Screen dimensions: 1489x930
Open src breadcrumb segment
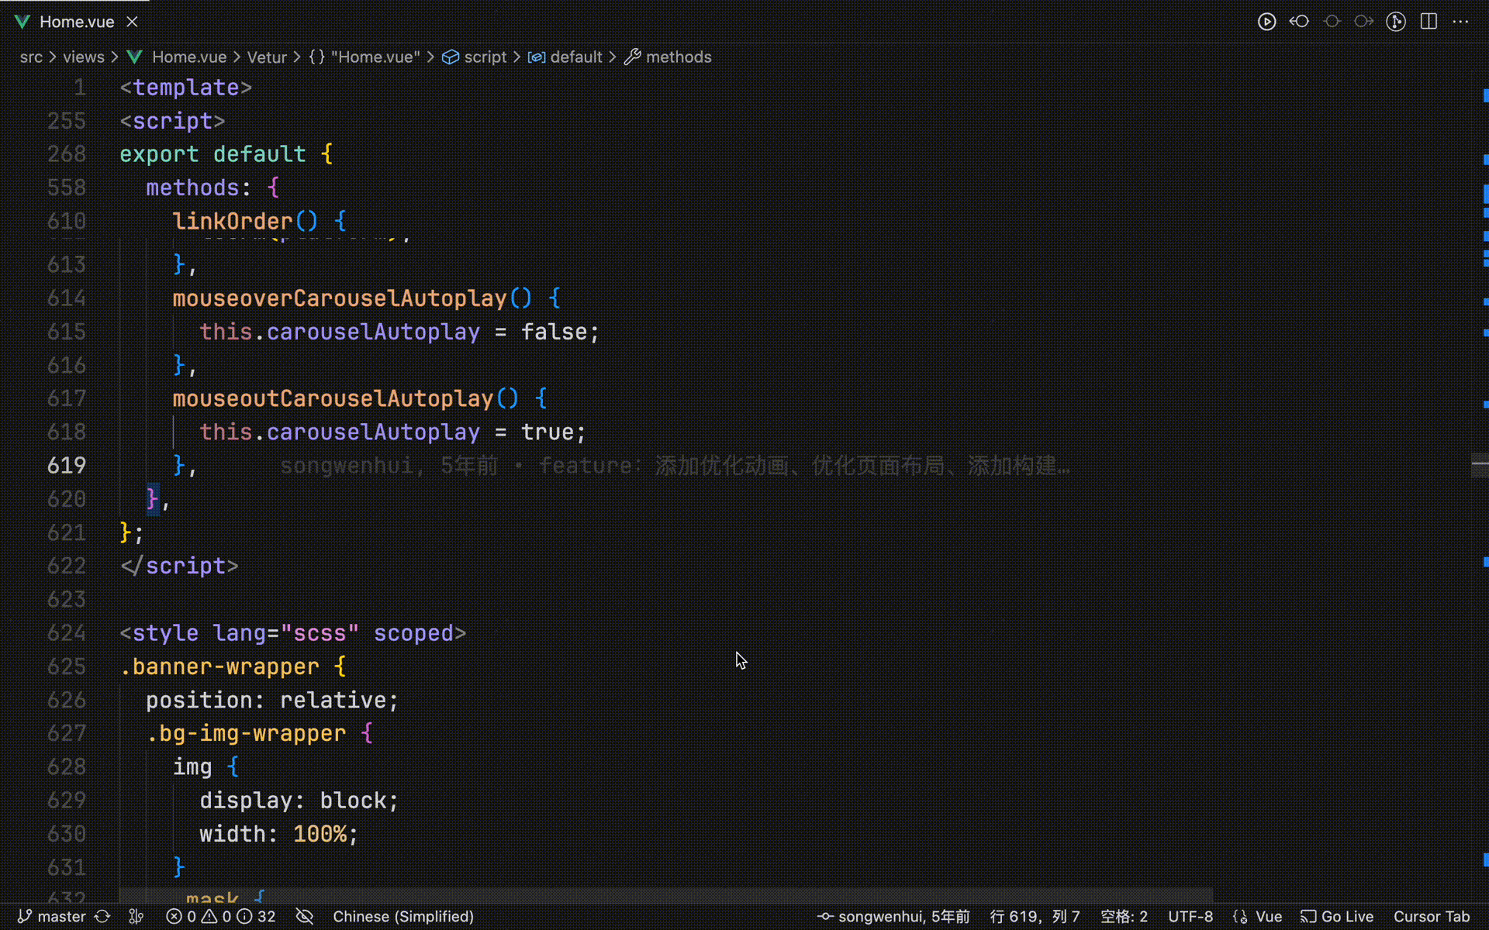click(x=31, y=57)
